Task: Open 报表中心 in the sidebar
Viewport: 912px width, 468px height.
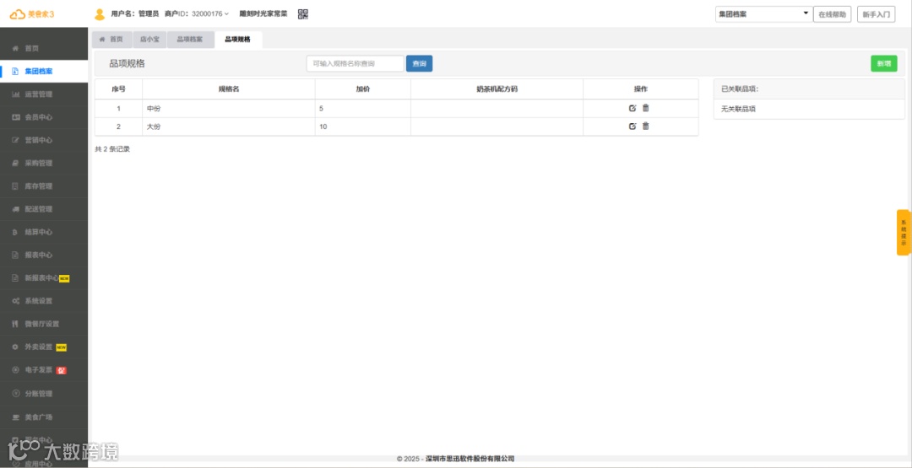Action: point(44,255)
